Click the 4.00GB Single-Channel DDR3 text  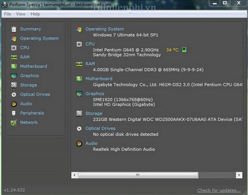pos(148,69)
